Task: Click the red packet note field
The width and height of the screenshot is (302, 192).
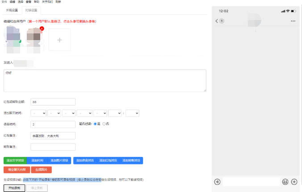Action: [x=53, y=136]
